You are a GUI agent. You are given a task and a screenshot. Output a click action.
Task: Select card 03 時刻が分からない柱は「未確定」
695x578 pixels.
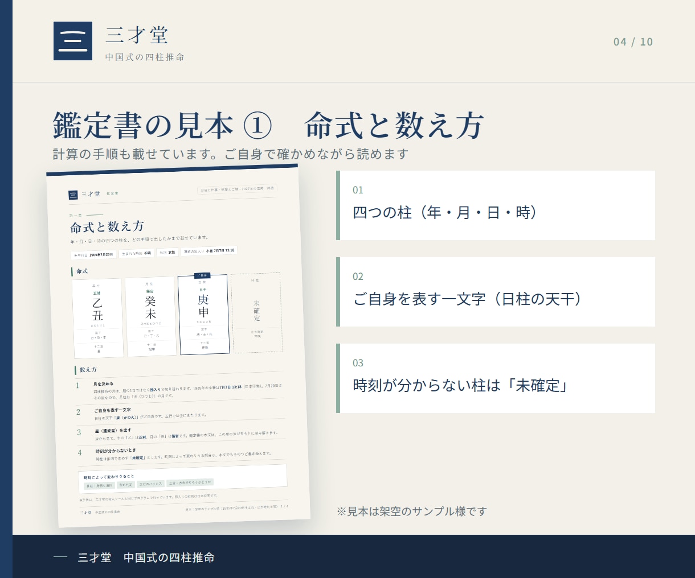click(x=496, y=378)
